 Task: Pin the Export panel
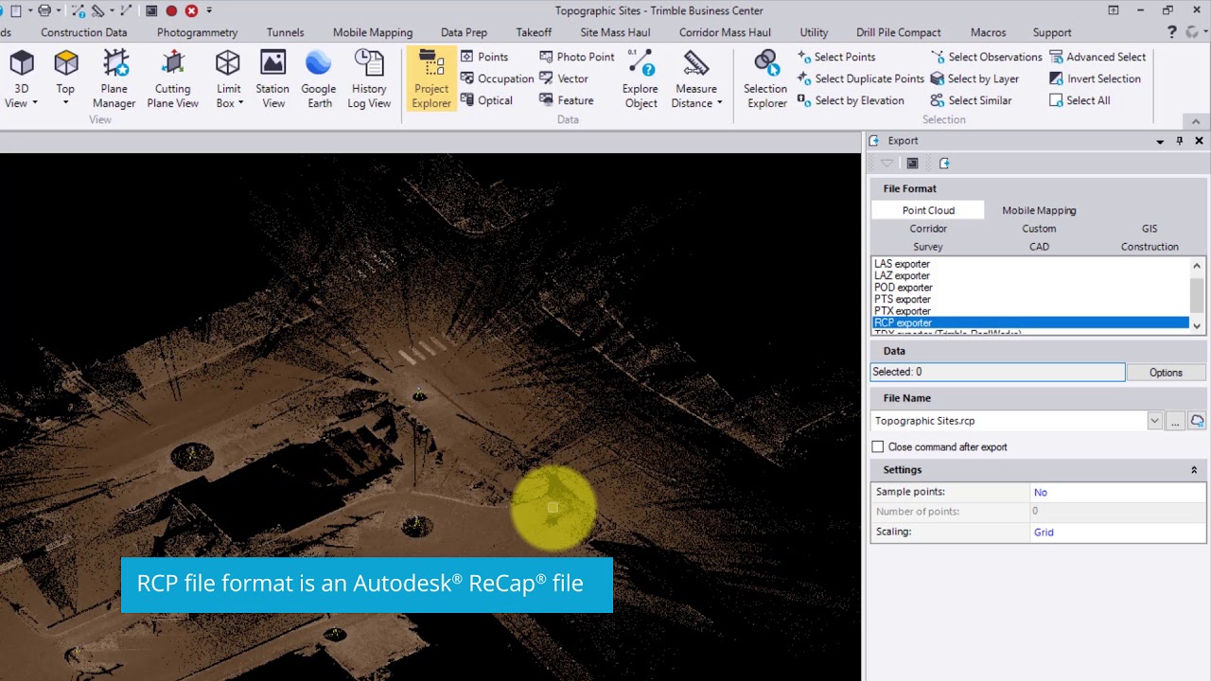tap(1180, 141)
